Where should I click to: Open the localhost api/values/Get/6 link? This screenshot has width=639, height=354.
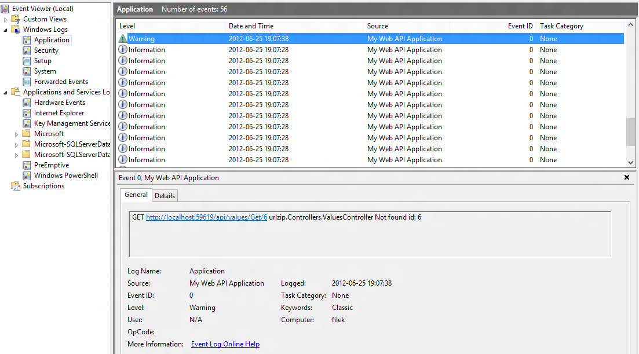click(207, 217)
